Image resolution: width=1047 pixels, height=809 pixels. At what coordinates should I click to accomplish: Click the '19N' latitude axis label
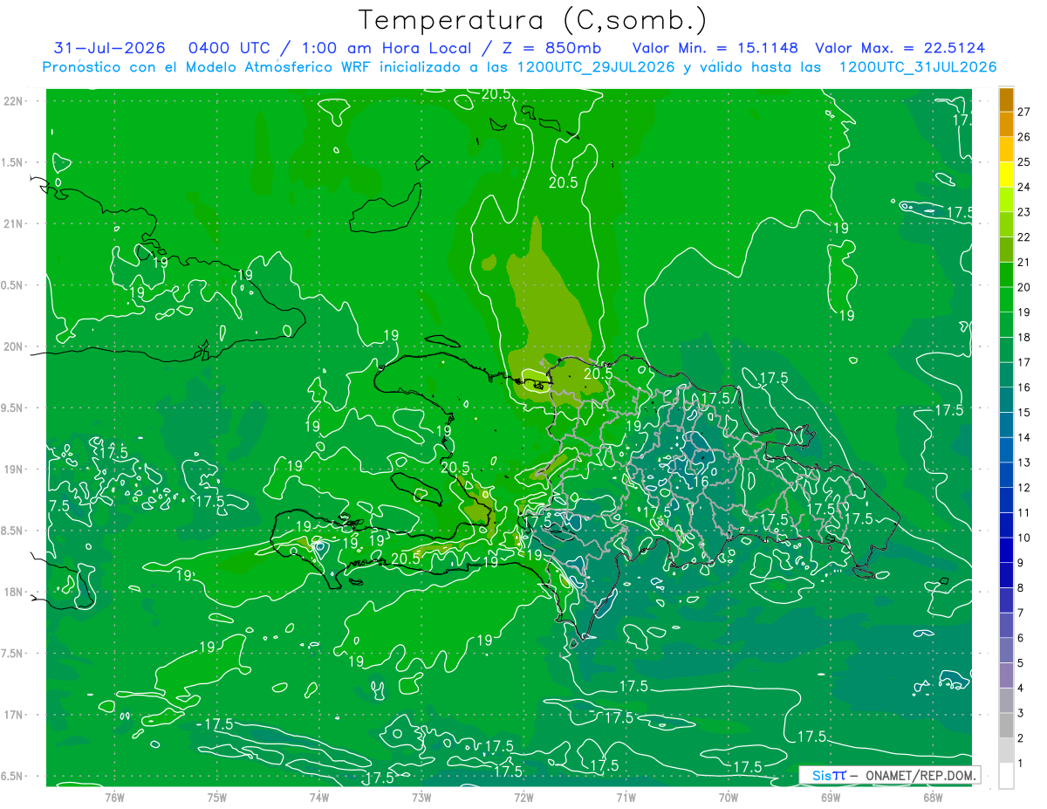14,470
